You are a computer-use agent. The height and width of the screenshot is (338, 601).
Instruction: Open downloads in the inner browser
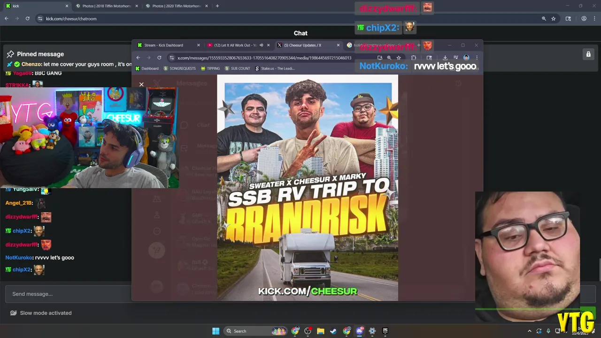(445, 58)
